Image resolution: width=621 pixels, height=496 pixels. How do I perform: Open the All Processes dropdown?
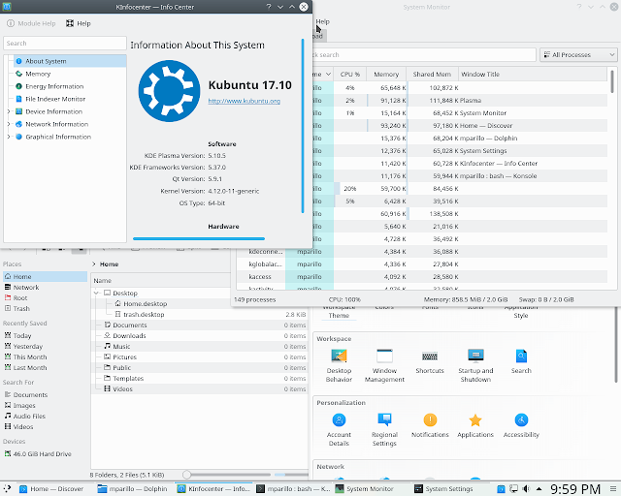pyautogui.click(x=578, y=54)
